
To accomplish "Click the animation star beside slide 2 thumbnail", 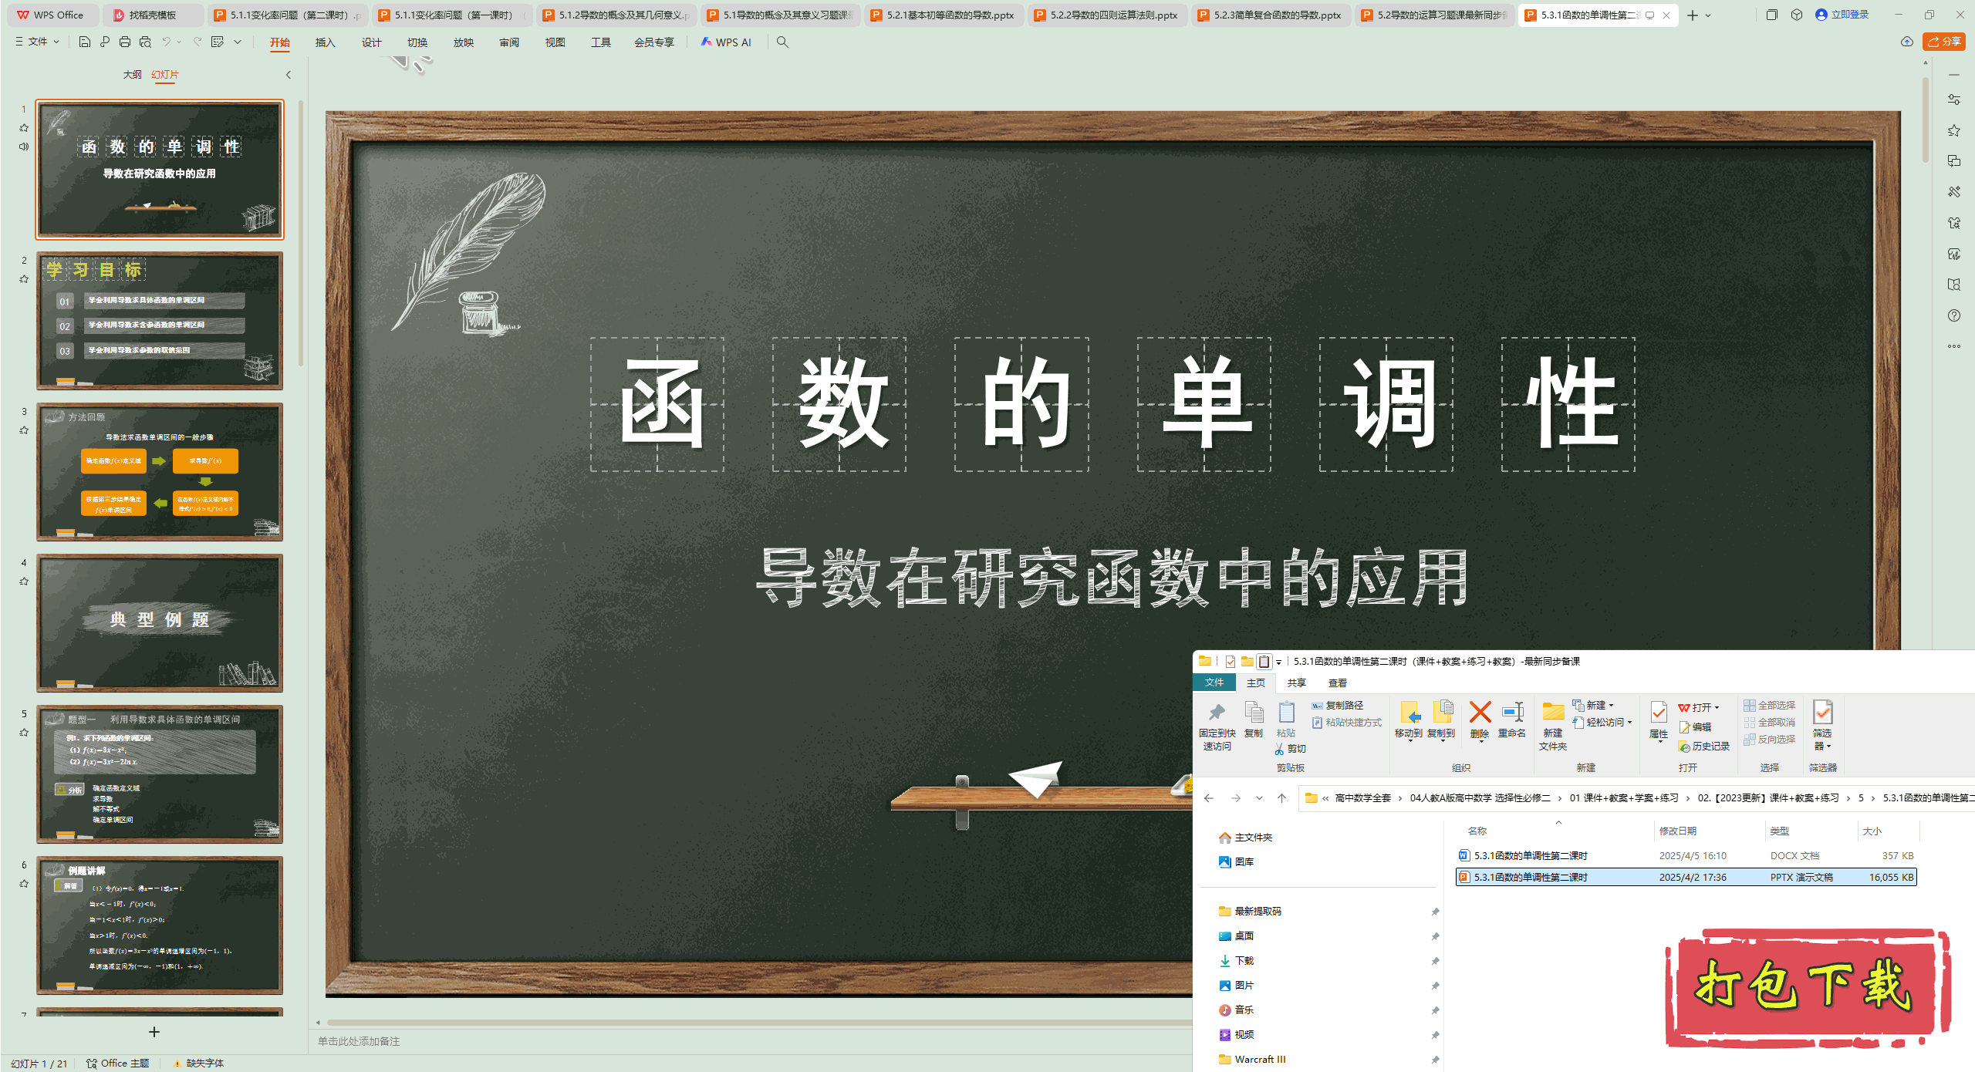I will tap(24, 279).
